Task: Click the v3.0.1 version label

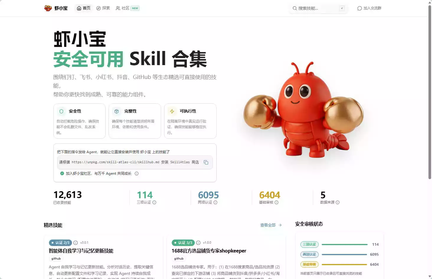Action: (x=84, y=243)
